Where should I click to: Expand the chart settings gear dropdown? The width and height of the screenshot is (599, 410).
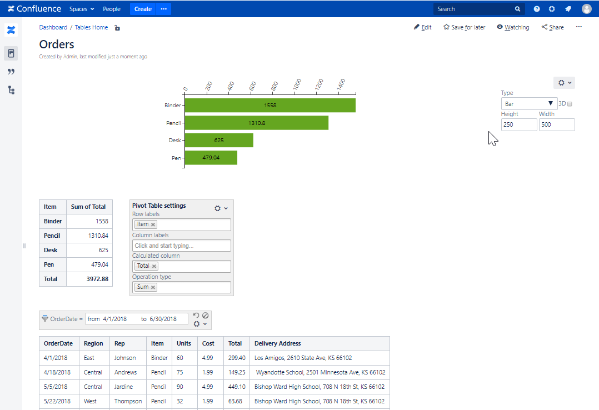pyautogui.click(x=564, y=83)
